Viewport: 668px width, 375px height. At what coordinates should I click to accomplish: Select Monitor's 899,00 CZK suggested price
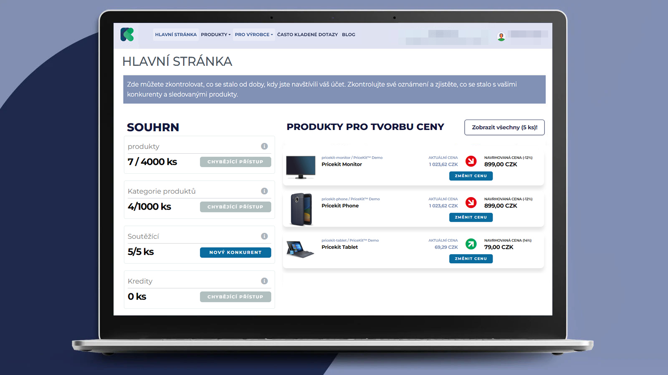pos(501,165)
